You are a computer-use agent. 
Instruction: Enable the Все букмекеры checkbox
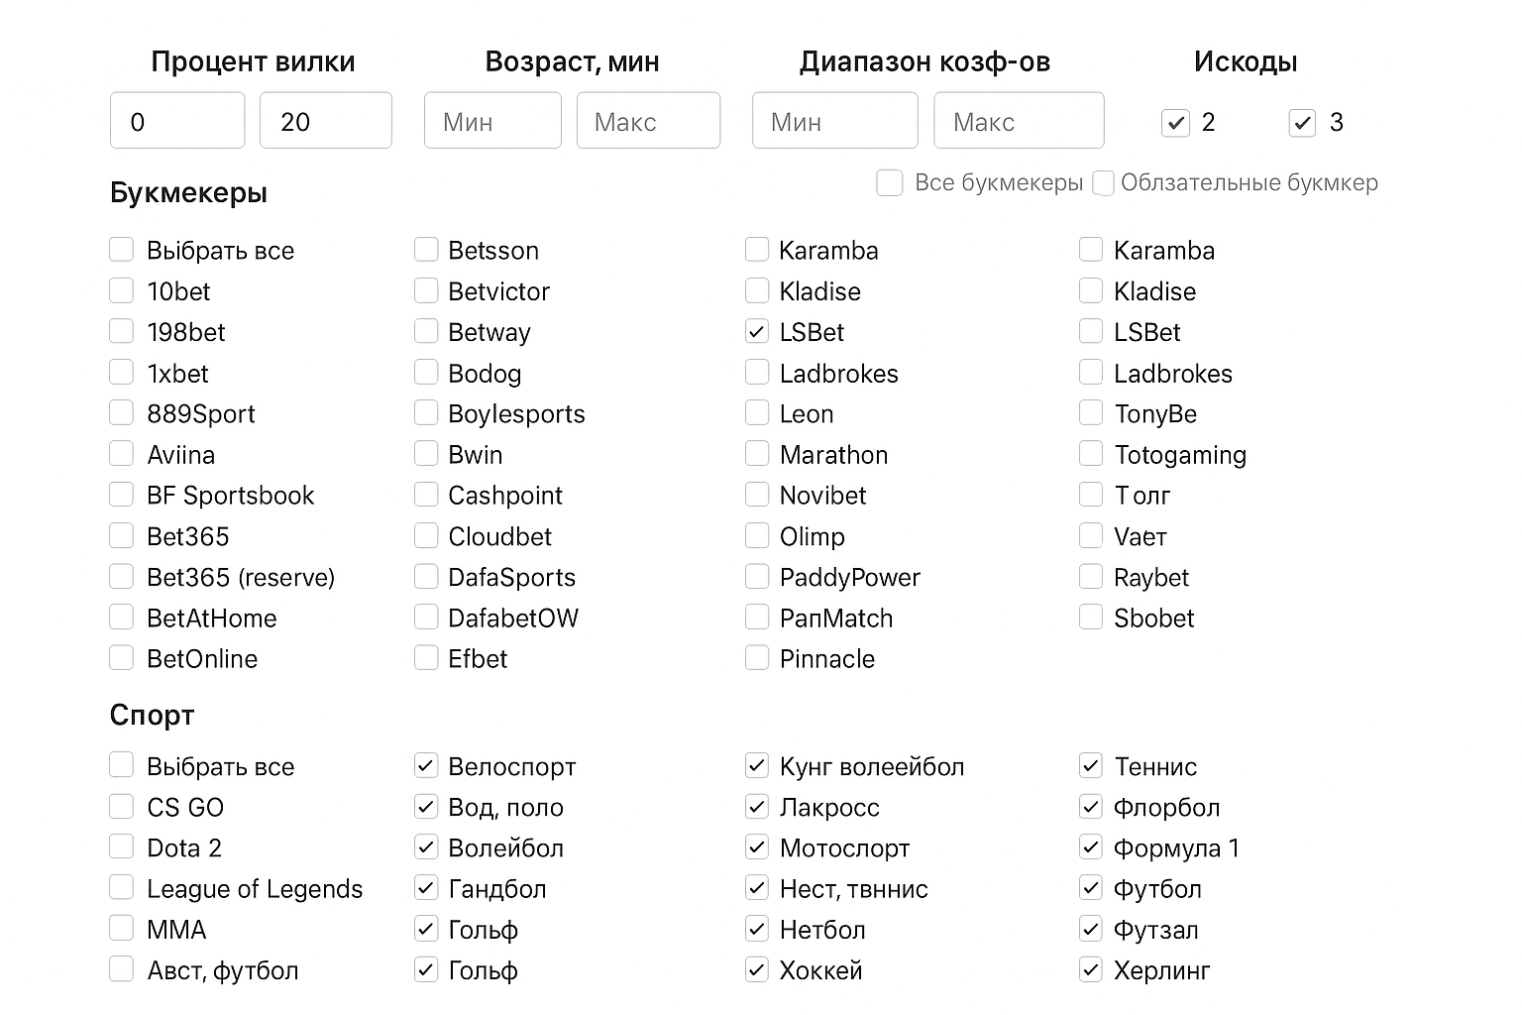[890, 183]
